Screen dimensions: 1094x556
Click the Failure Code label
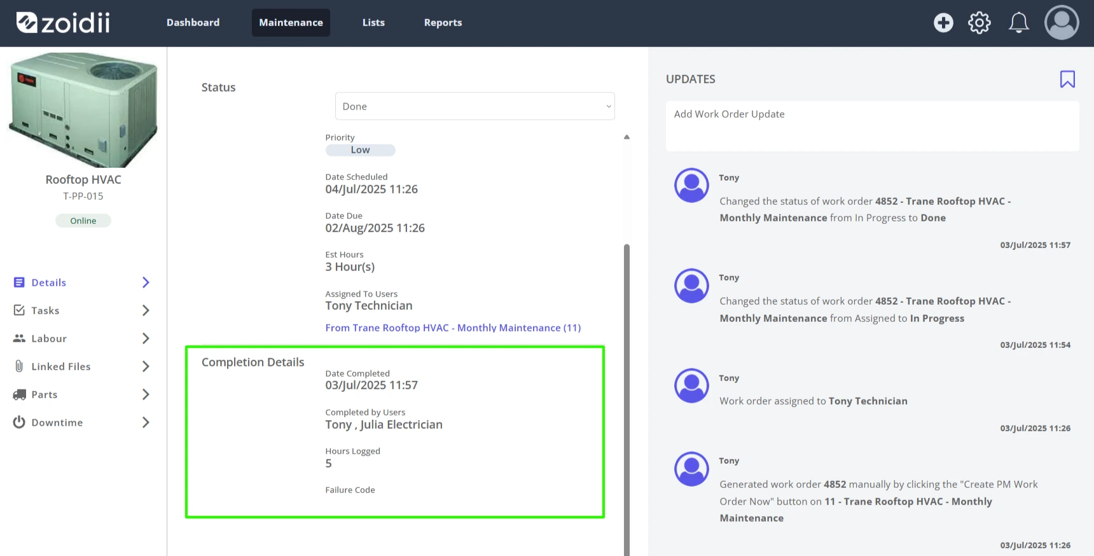350,490
